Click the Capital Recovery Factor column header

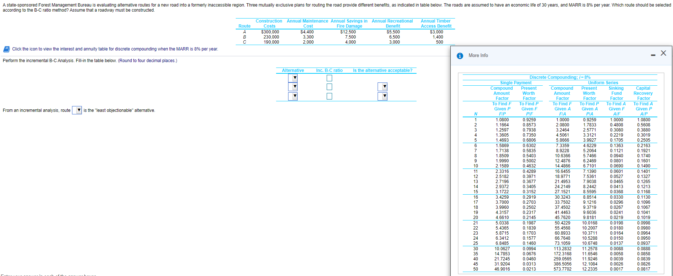643,93
